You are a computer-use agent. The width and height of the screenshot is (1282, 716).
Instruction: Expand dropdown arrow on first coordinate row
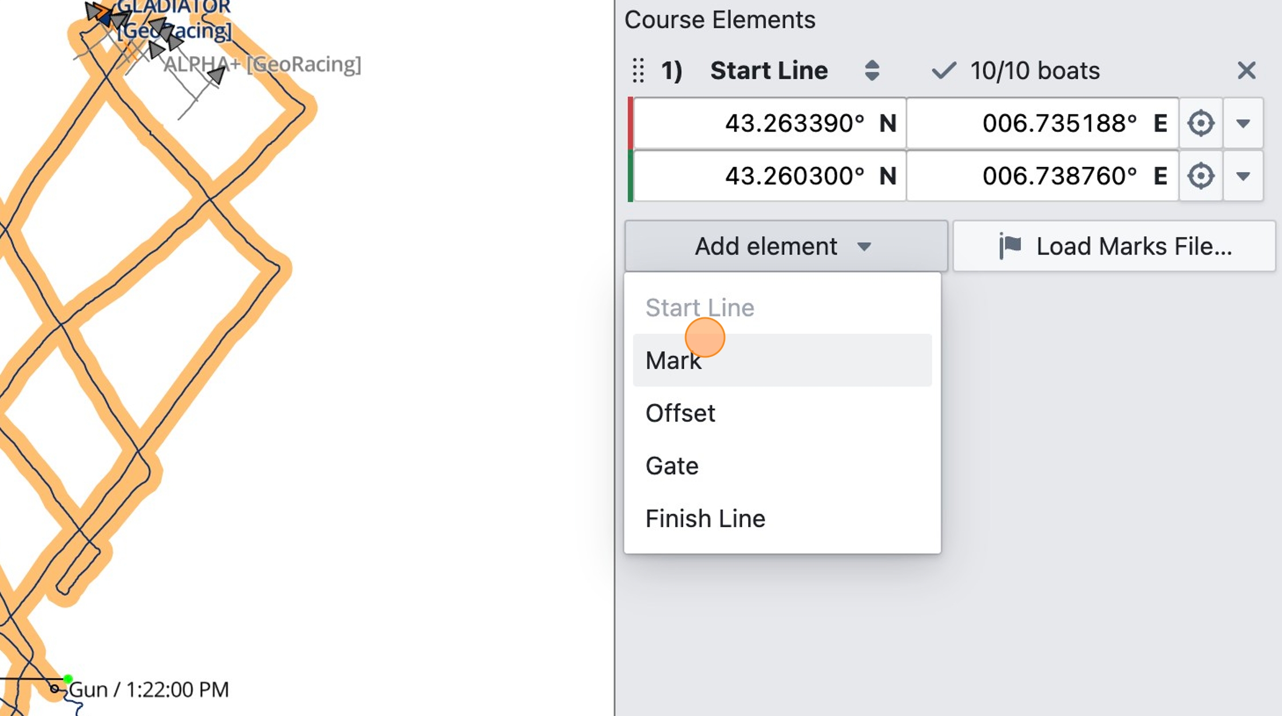click(1243, 124)
